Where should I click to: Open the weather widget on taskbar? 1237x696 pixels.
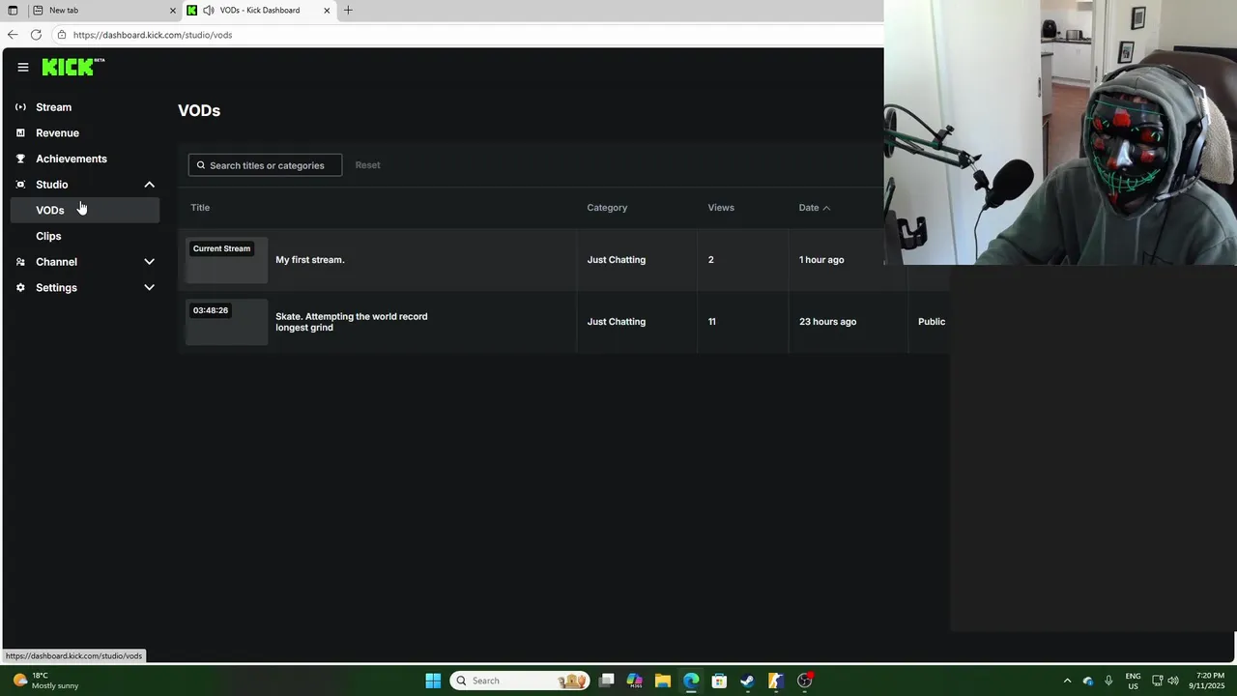[x=45, y=681]
